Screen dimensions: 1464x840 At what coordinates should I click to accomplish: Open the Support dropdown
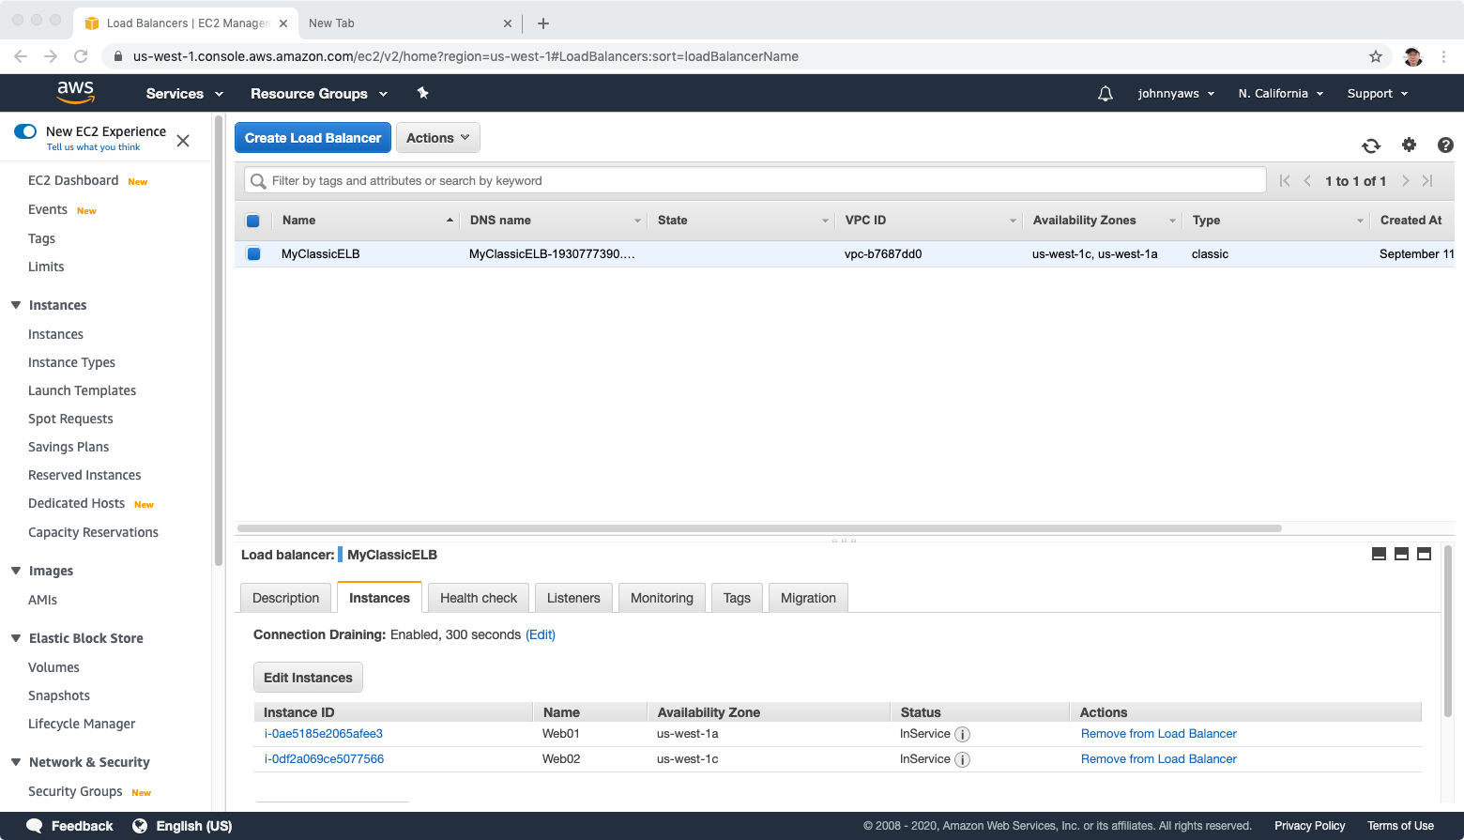pos(1378,93)
